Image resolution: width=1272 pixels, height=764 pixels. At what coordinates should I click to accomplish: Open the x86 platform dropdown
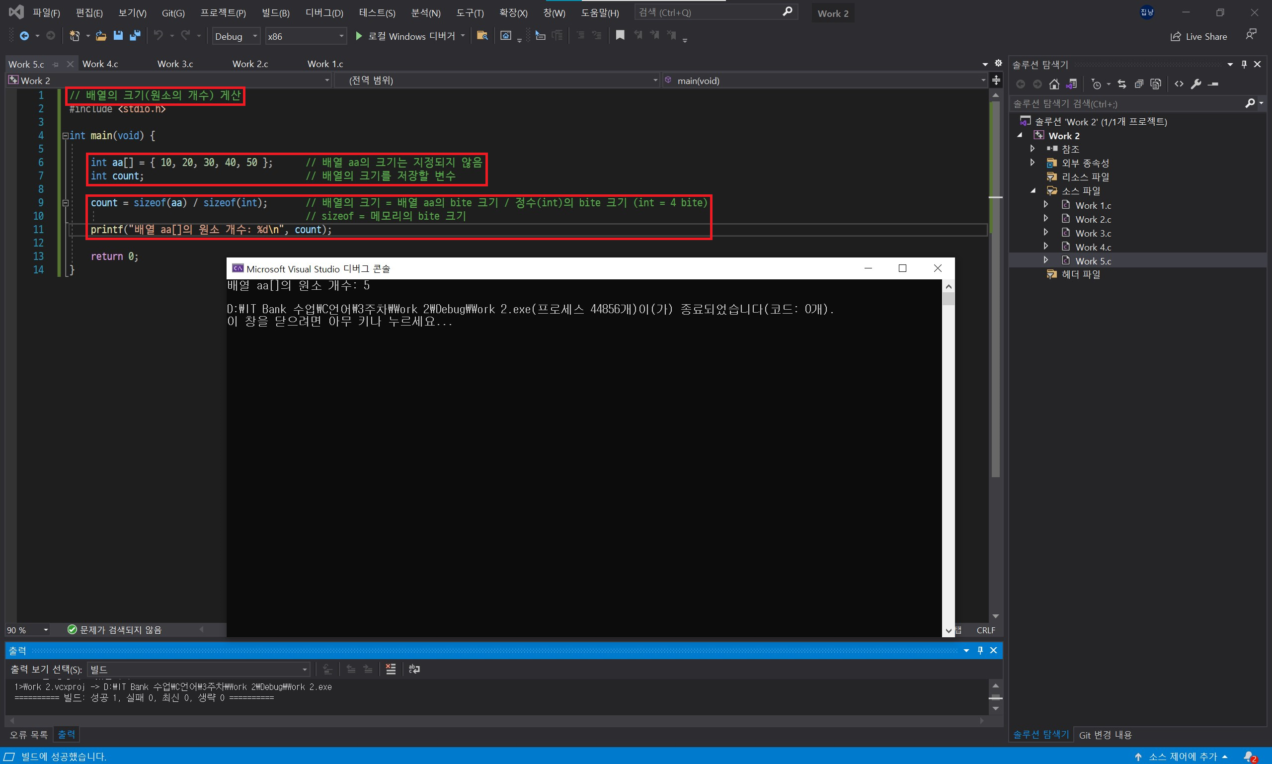click(x=341, y=36)
